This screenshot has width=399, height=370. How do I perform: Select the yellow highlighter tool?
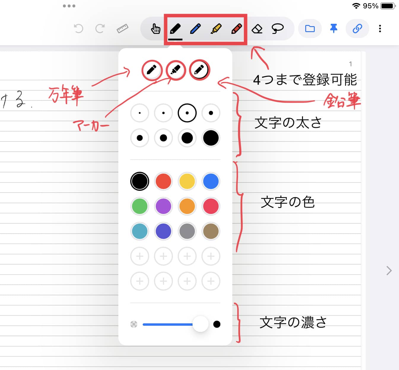tap(216, 29)
